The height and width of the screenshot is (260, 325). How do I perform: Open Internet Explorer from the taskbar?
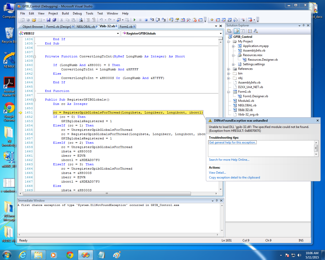(23, 255)
